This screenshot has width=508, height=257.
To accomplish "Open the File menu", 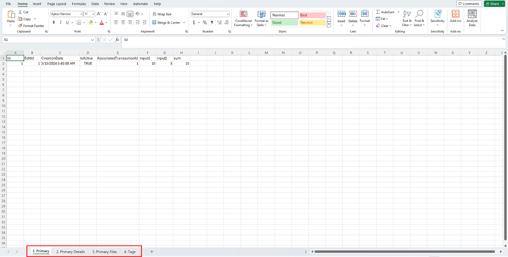I will [x=8, y=4].
